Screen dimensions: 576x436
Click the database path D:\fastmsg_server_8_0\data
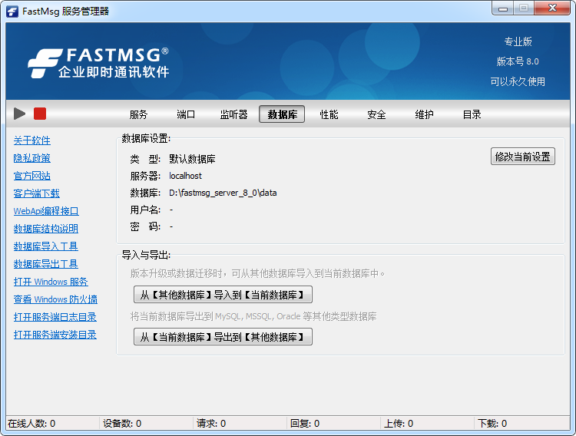pyautogui.click(x=223, y=193)
